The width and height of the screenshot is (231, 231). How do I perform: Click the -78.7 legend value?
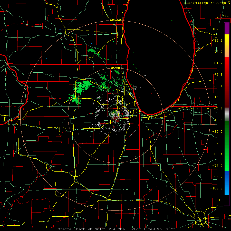pyautogui.click(x=217, y=166)
